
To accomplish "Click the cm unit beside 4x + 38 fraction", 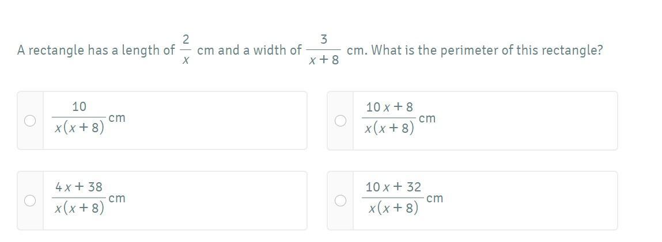I will click(x=117, y=198).
